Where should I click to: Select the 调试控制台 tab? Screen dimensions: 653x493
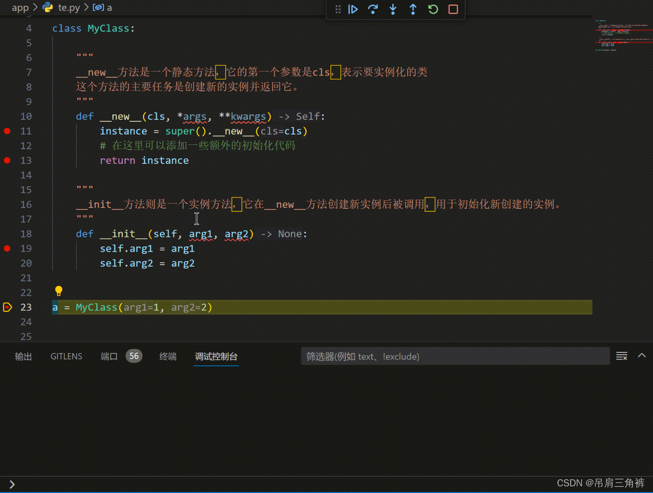(216, 356)
